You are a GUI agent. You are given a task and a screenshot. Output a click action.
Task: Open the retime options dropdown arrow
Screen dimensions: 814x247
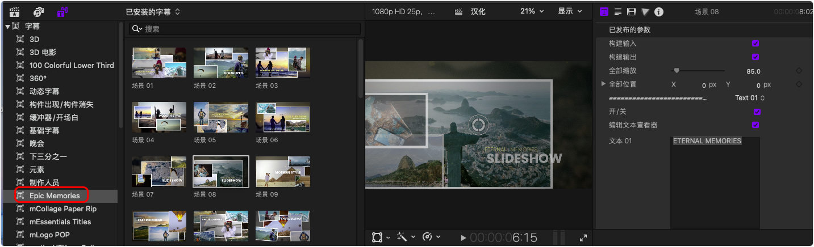439,237
